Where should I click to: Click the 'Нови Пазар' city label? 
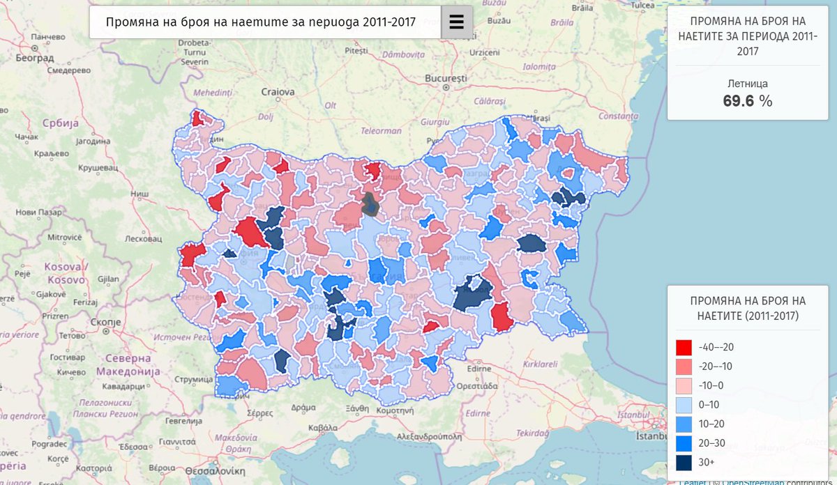pyautogui.click(x=38, y=212)
